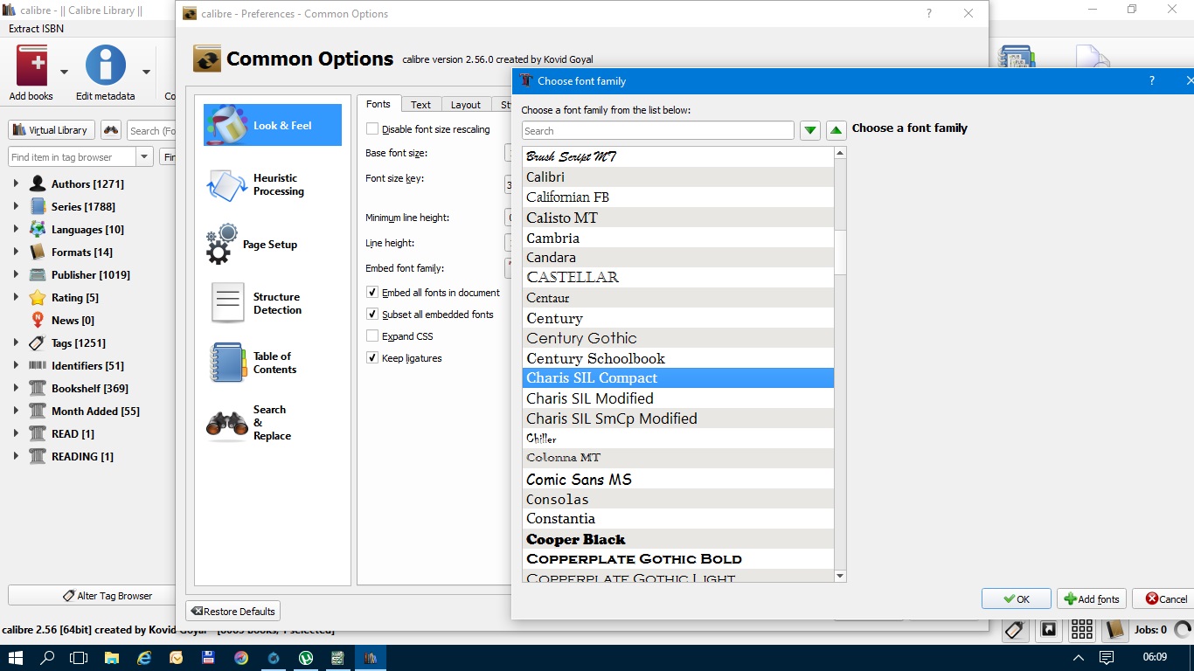
Task: Show hidden system tray icons
Action: [1079, 657]
